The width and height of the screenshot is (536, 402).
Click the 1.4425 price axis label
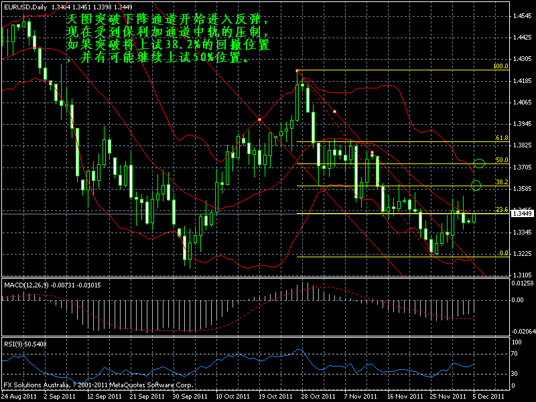(x=523, y=38)
